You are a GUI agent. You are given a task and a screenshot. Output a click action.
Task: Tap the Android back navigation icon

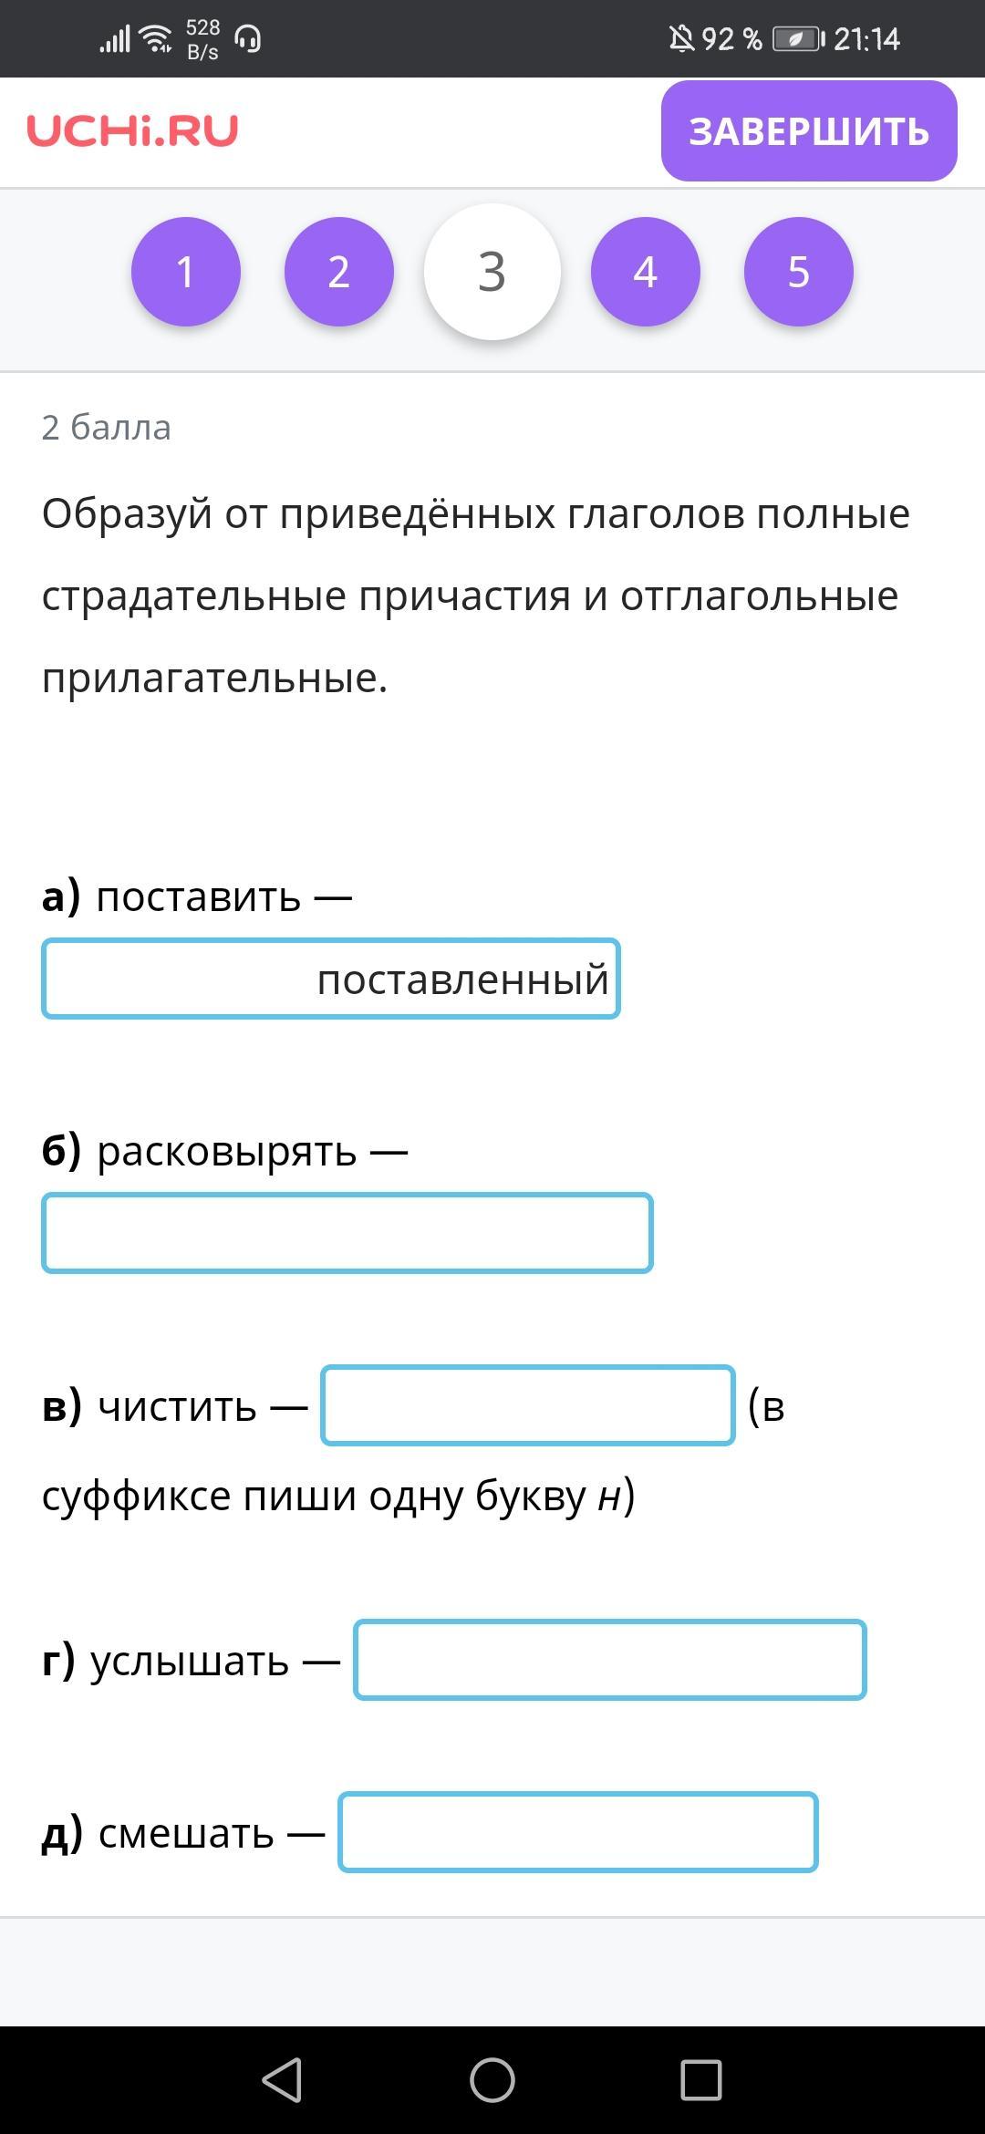pyautogui.click(x=283, y=2080)
